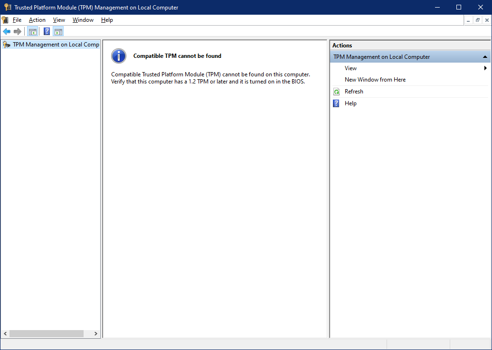Open the Window menu
Viewport: 492px width, 350px height.
[83, 20]
